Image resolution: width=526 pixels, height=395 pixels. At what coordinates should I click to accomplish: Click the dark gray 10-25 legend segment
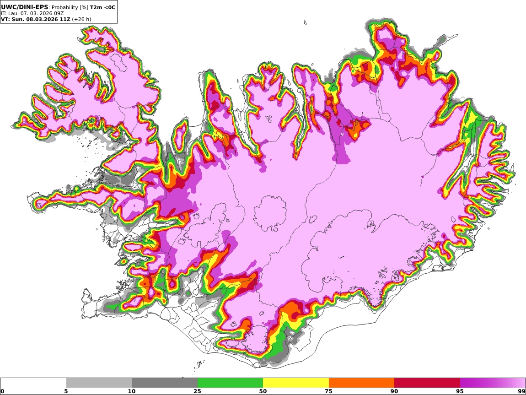point(165,383)
